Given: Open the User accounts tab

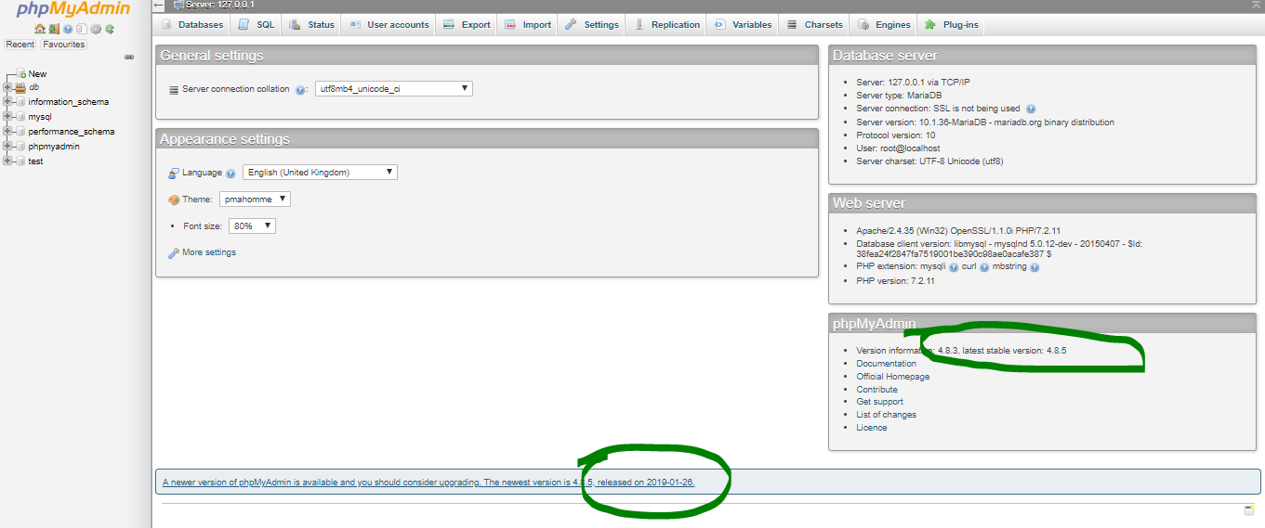Looking at the screenshot, I should [x=389, y=25].
